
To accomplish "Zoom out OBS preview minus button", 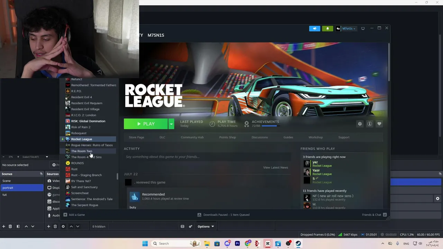I will coord(3,157).
